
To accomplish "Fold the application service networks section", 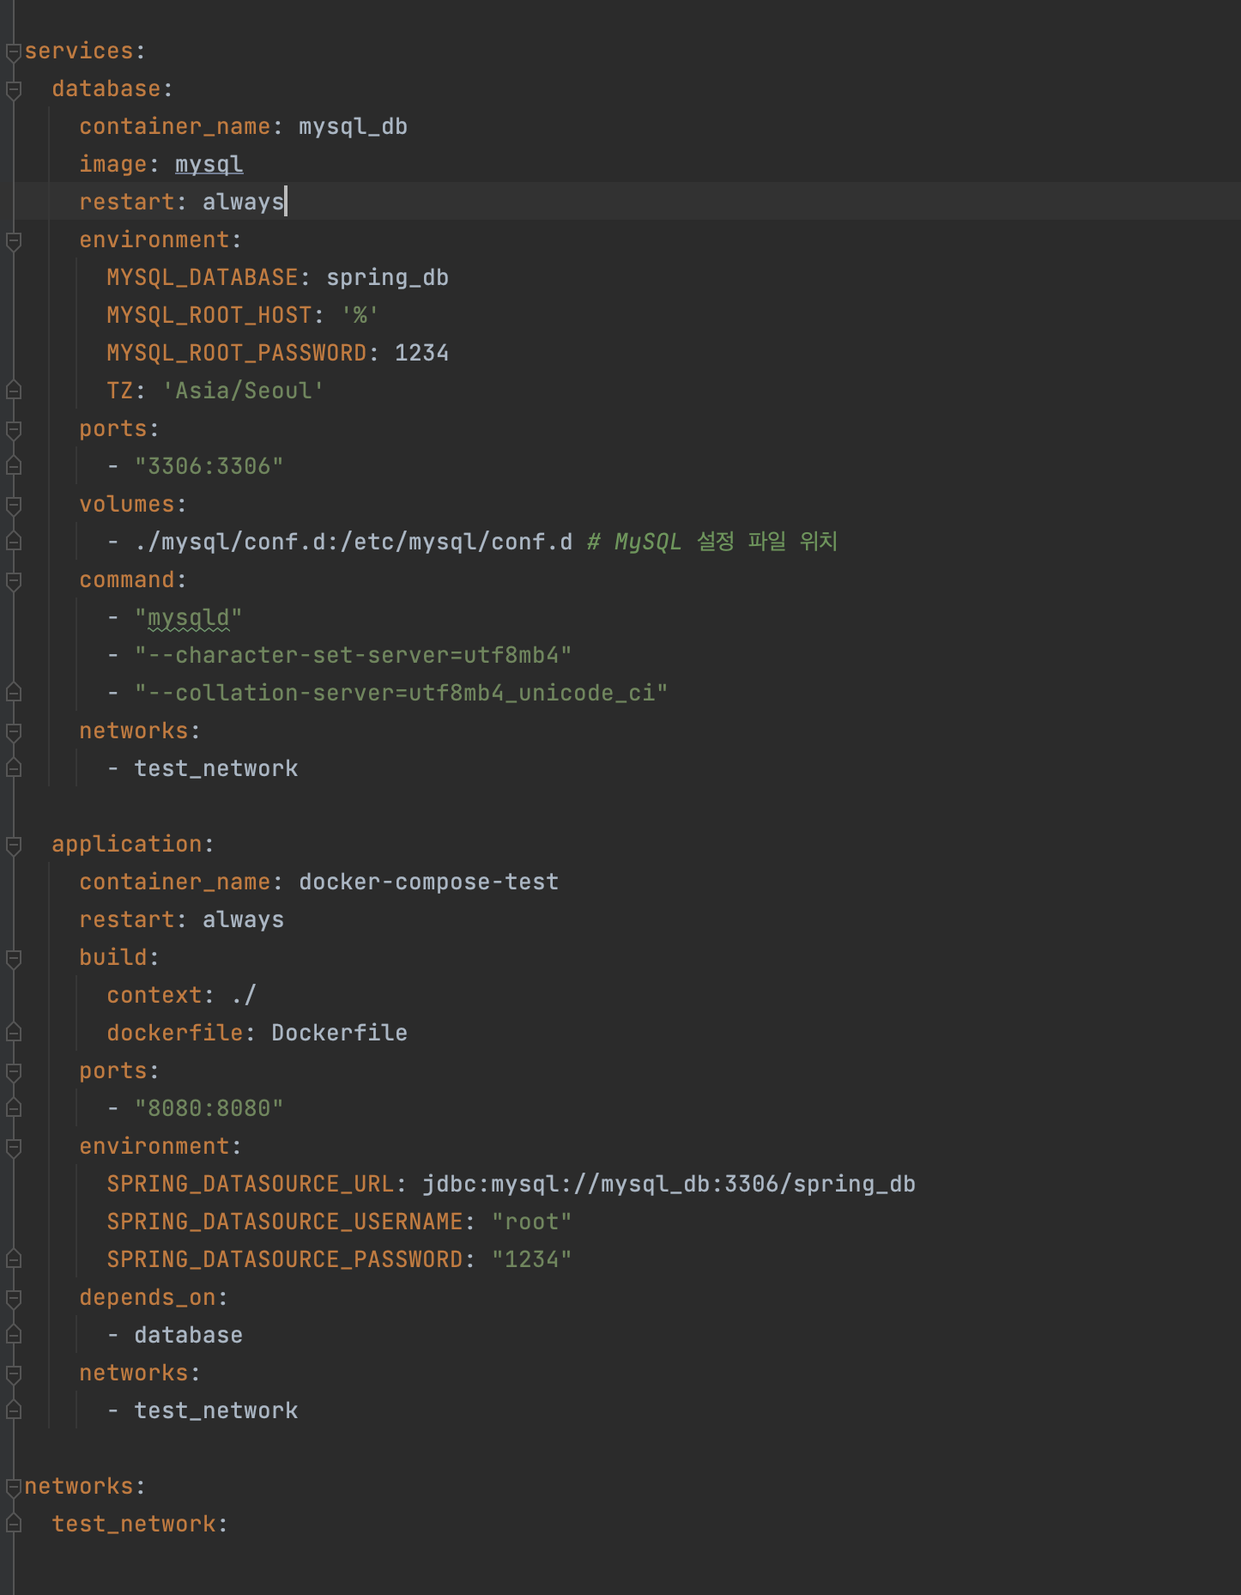I will [x=13, y=1374].
